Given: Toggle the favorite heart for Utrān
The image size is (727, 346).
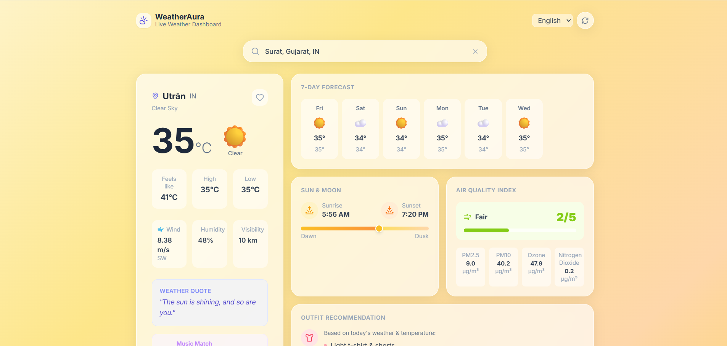Looking at the screenshot, I should pyautogui.click(x=260, y=98).
